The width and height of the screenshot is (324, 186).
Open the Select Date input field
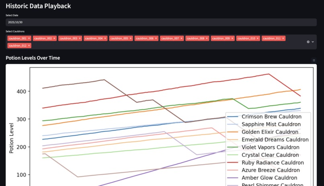tap(161, 22)
